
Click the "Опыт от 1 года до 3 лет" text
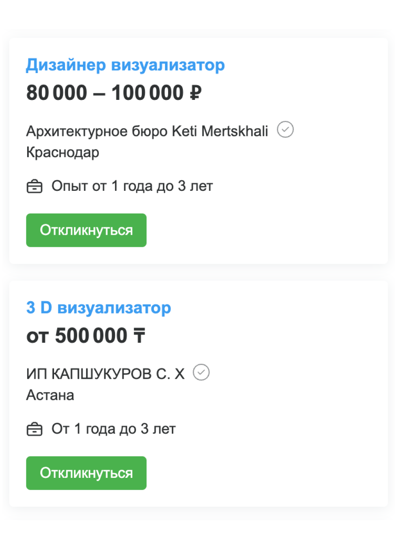(x=132, y=186)
